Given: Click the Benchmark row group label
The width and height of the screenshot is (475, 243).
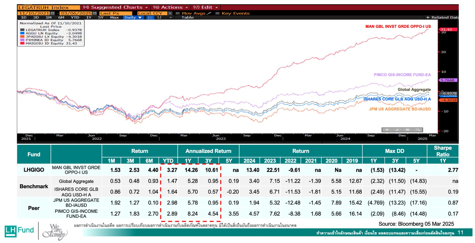Looking at the screenshot, I should tap(34, 186).
